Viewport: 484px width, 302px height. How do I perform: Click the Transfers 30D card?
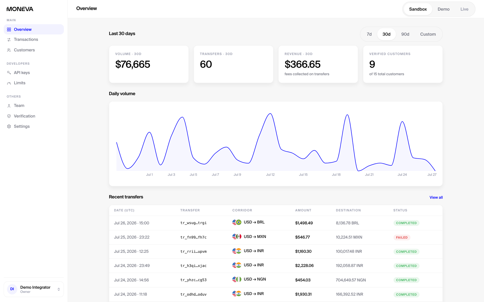coord(233,64)
